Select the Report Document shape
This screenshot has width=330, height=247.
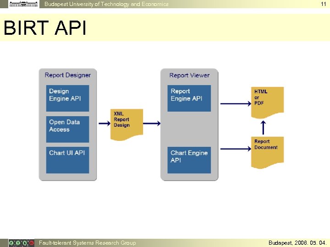(x=268, y=152)
